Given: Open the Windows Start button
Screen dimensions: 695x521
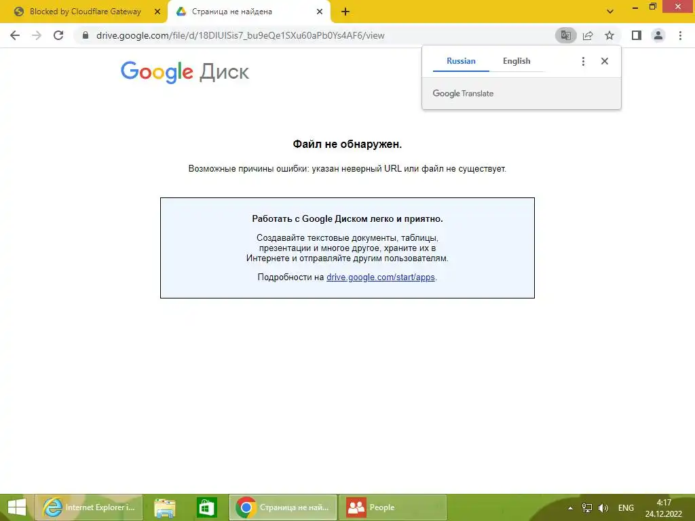Looking at the screenshot, I should pos(17,507).
